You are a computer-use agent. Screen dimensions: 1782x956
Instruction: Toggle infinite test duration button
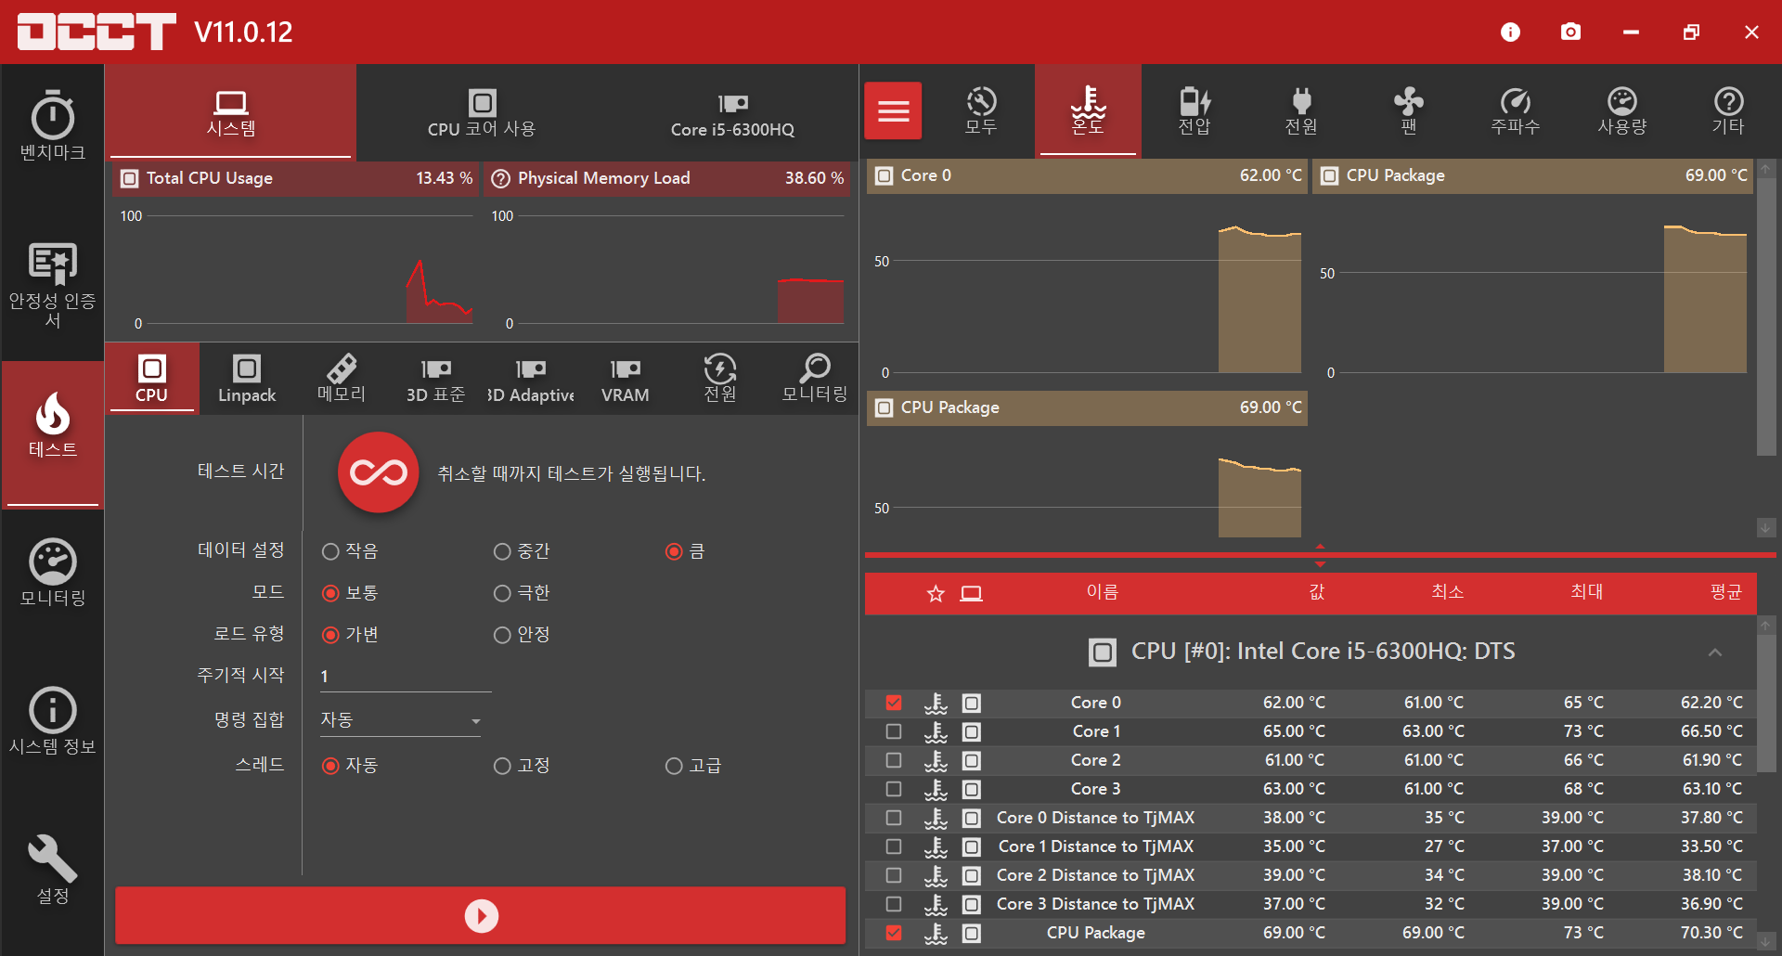[378, 472]
